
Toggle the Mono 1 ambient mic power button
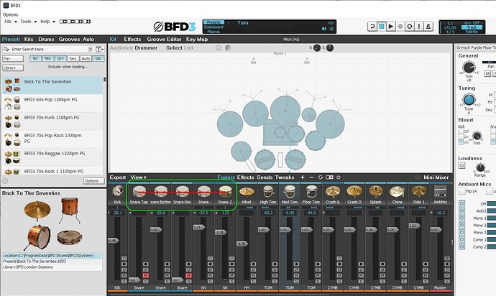(461, 218)
